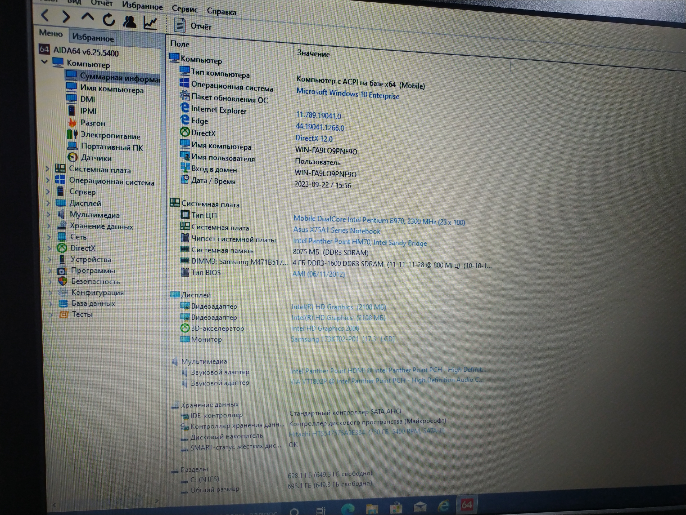Click the Forward navigation arrow
686x515 pixels.
click(66, 17)
